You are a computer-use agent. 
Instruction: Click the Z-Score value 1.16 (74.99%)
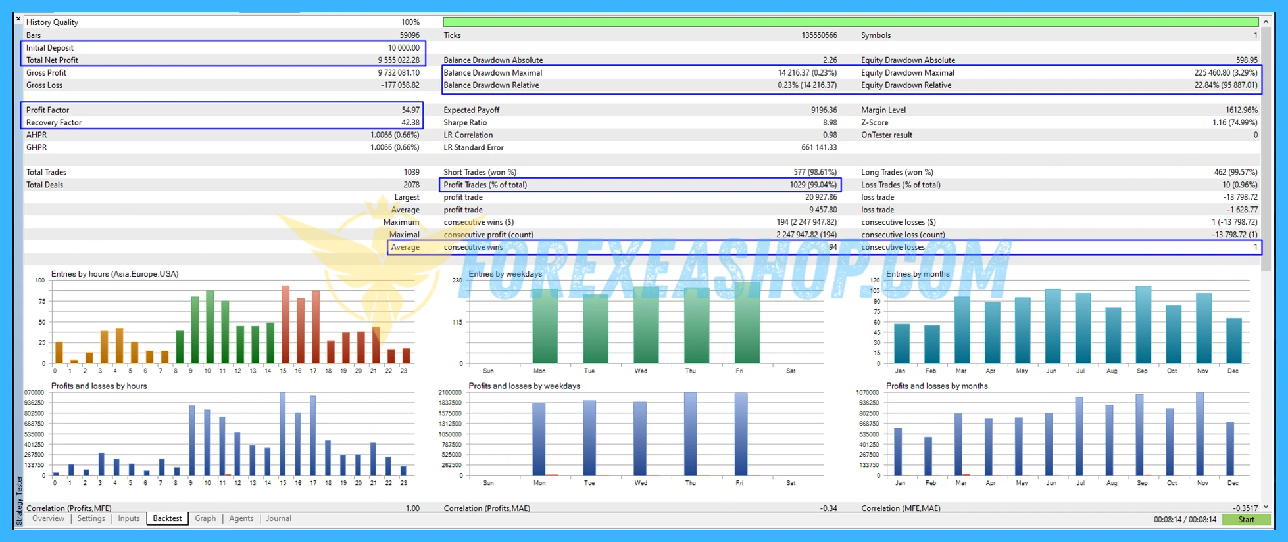click(1235, 123)
